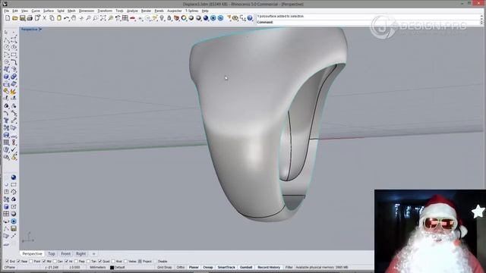The width and height of the screenshot is (486, 273).
Task: Toggle Ortho mode in status bar
Action: [x=181, y=268]
